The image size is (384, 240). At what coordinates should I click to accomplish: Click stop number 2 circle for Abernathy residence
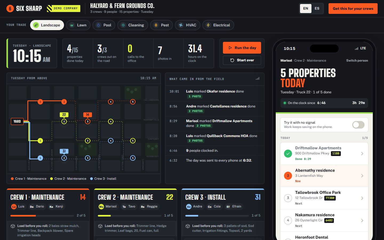tap(288, 176)
